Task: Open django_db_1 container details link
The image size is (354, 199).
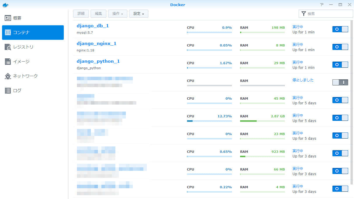Action: pyautogui.click(x=93, y=26)
